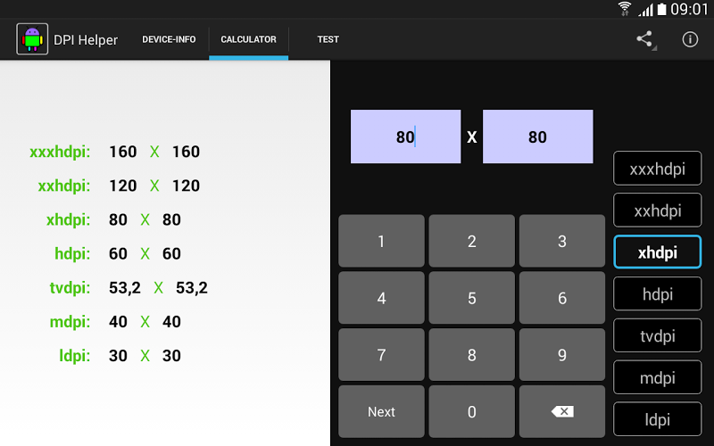
Task: Click the xxxhdpi: result label
Action: coord(60,152)
